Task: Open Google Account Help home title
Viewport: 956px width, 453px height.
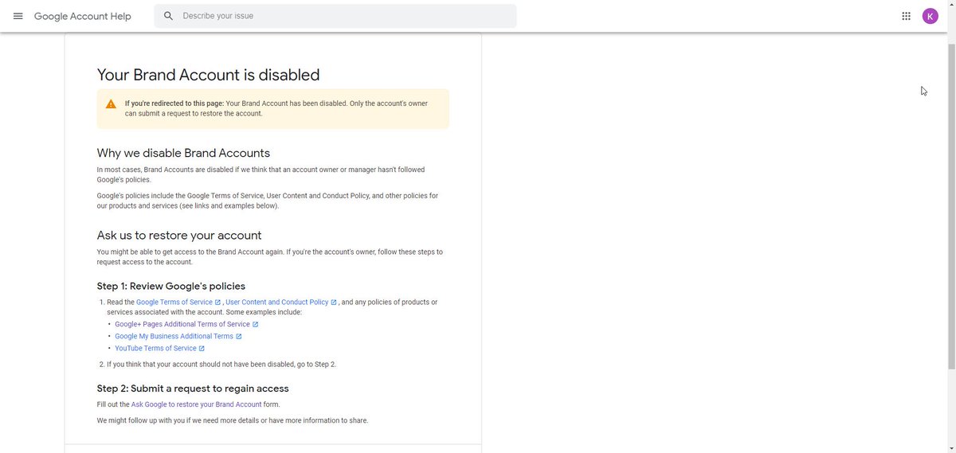Action: pos(83,16)
